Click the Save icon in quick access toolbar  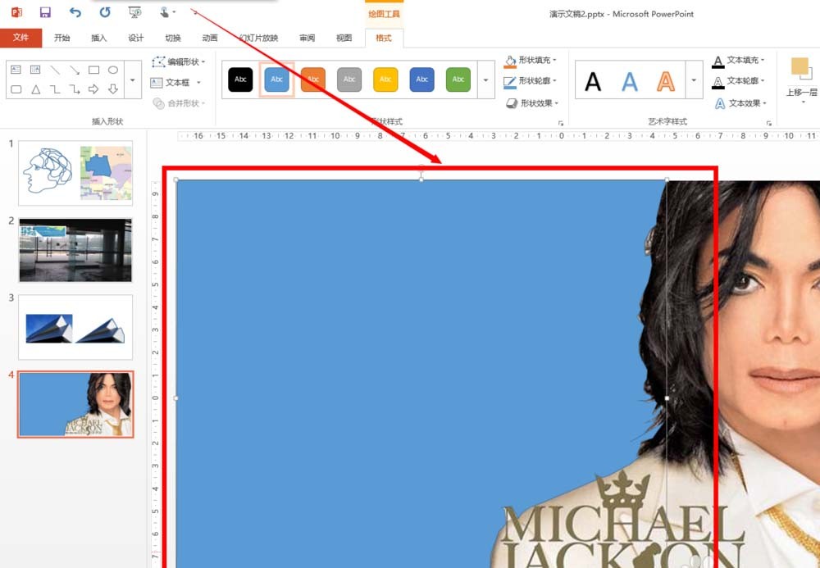click(x=45, y=12)
